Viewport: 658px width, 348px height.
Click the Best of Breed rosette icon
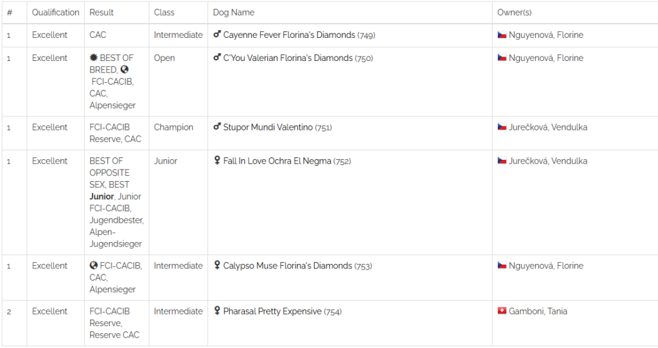(94, 58)
